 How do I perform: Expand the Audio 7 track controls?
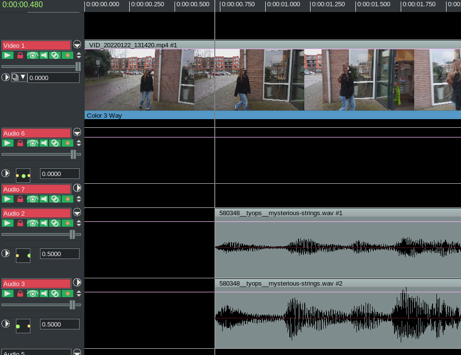click(x=77, y=188)
